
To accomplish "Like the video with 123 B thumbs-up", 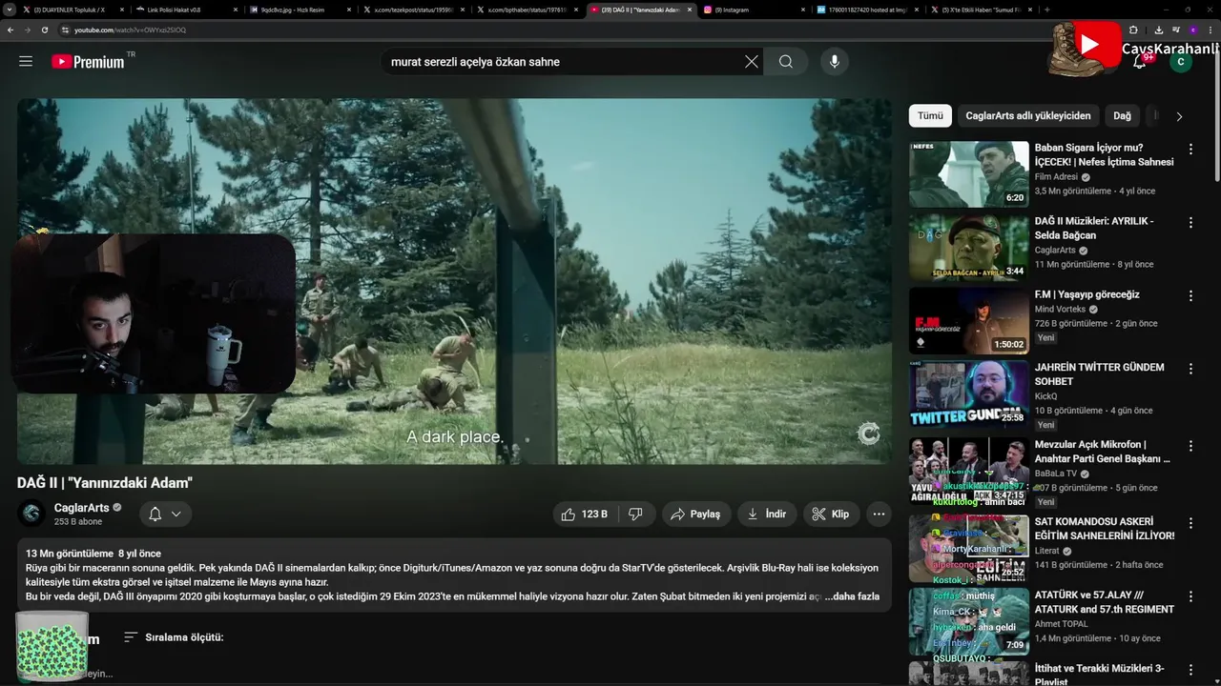I will click(584, 514).
